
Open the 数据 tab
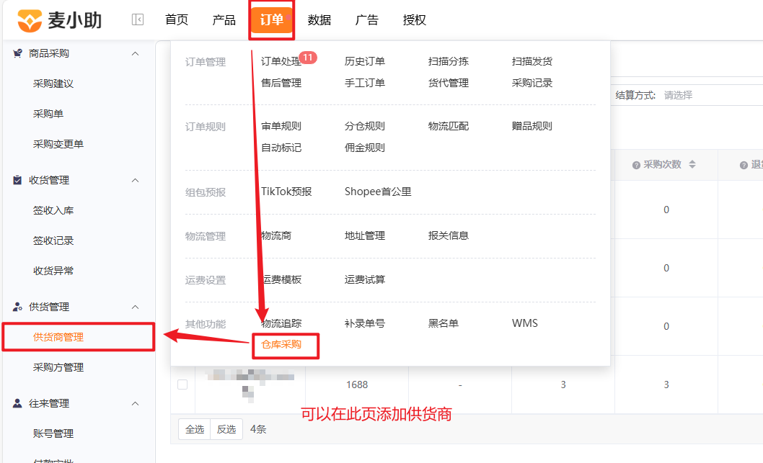point(319,20)
